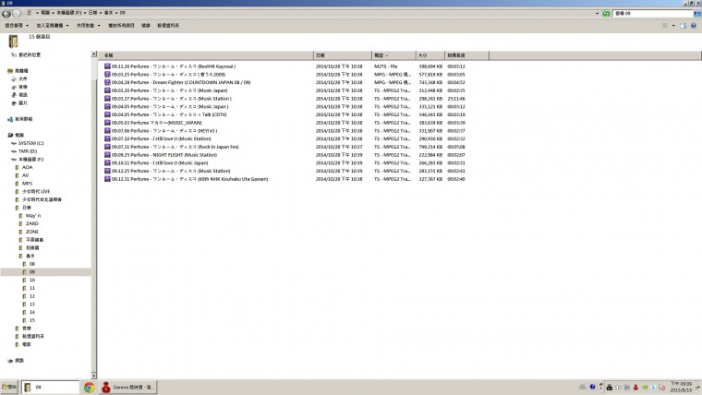Go back with the Back arrow button
This screenshot has width=702, height=395.
tap(6, 14)
